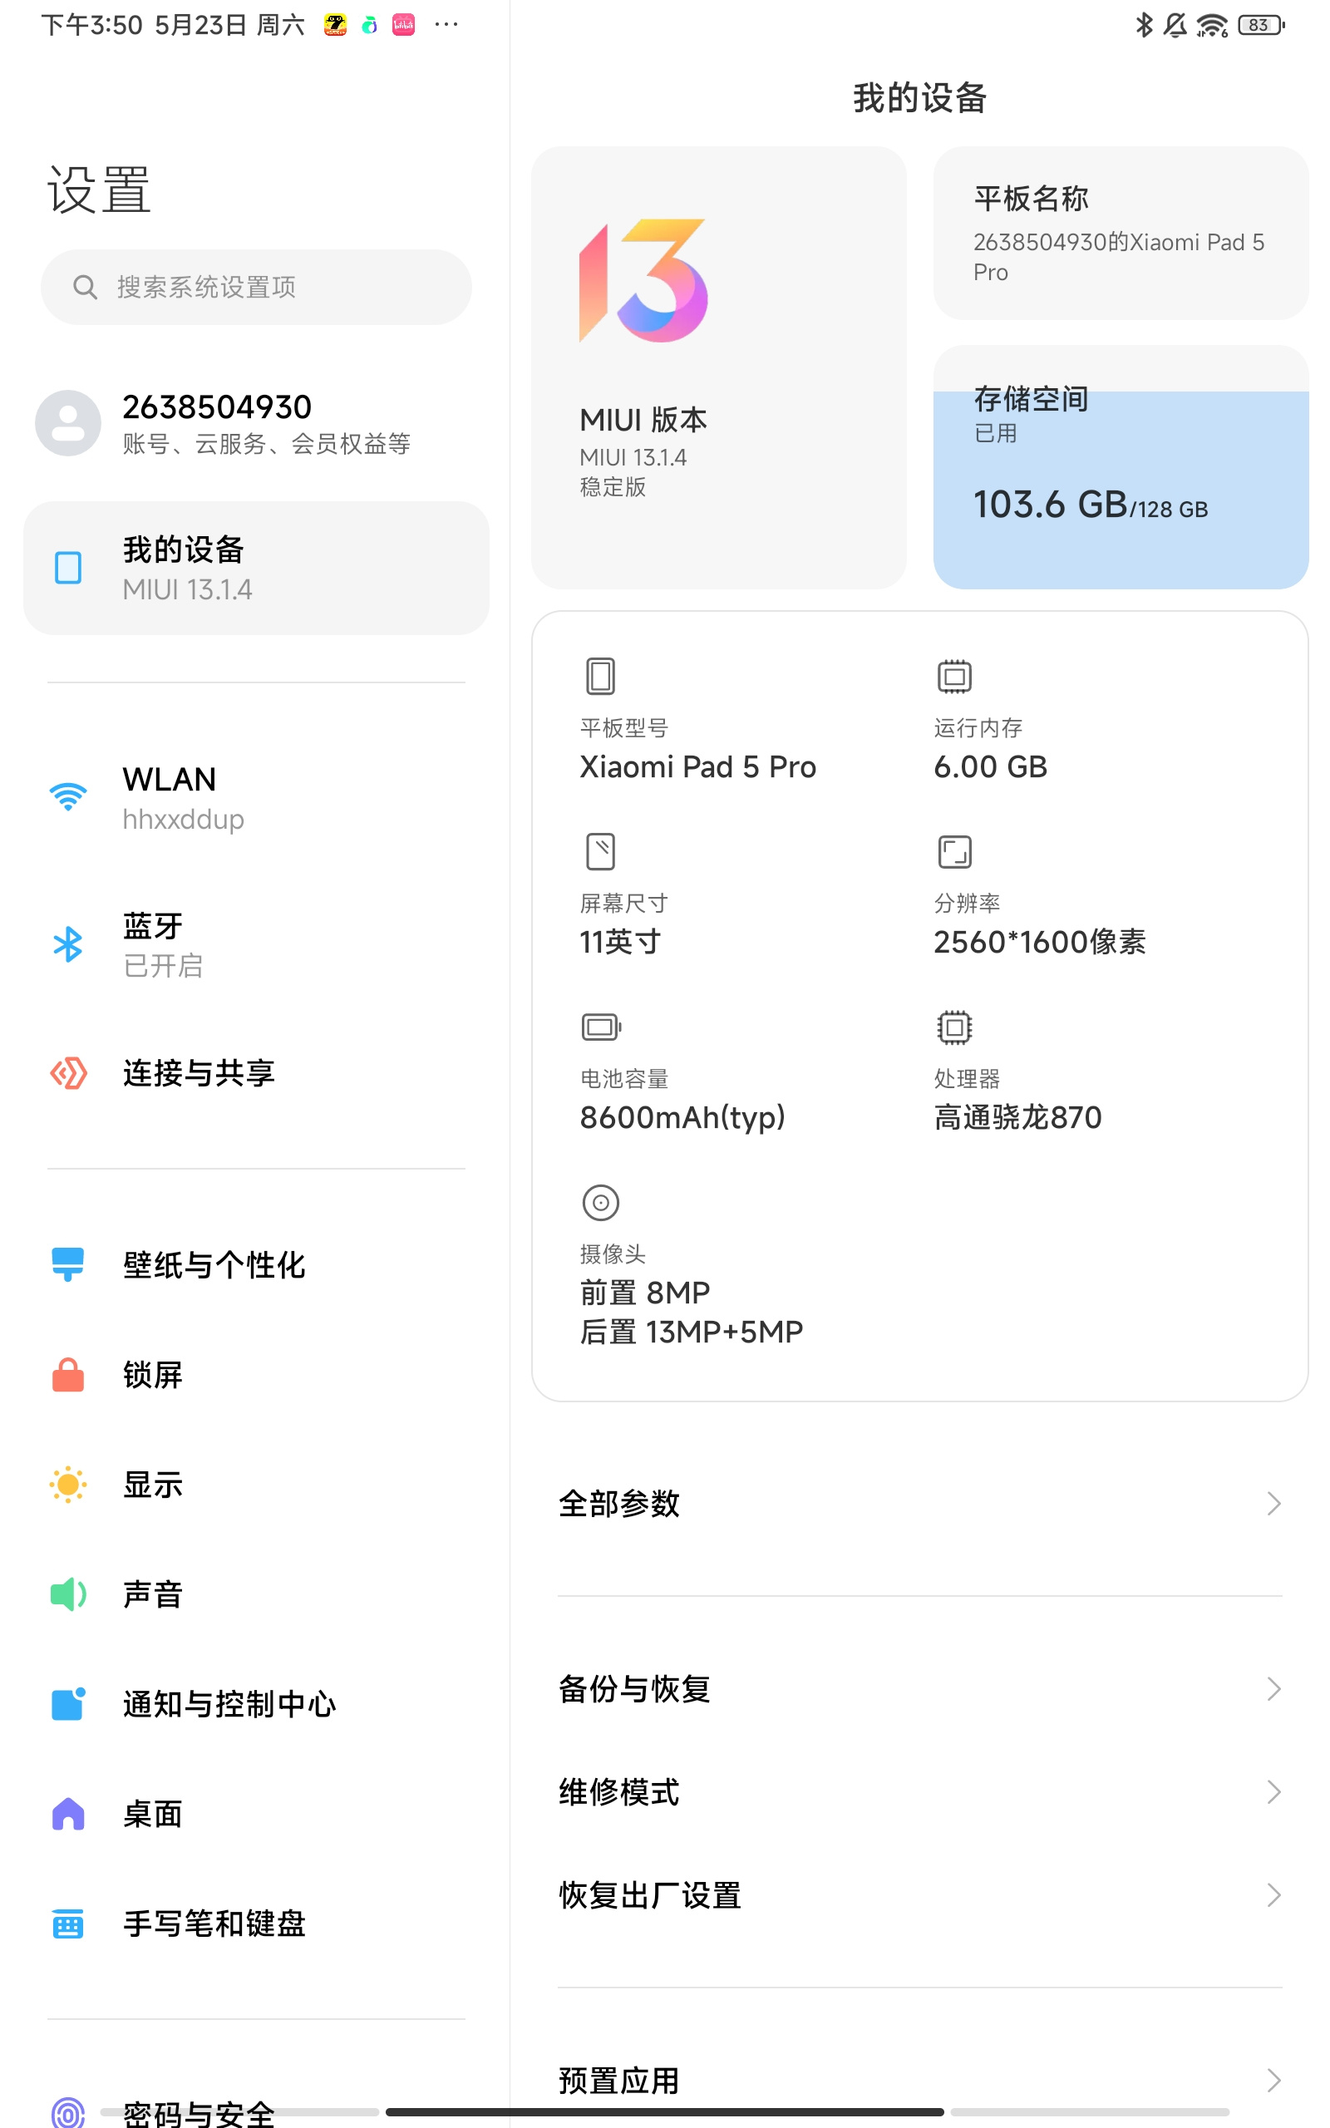Screen dimensions: 1330x2128
Task: Tap the account avatar icon
Action: [67, 423]
